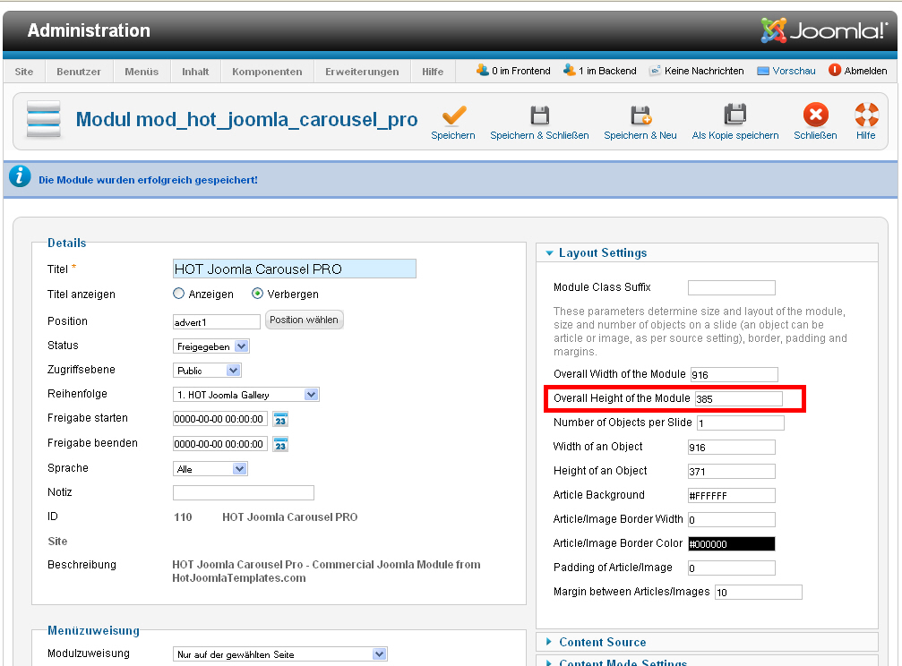Click the Position wählen button
This screenshot has height=666, width=902.
(305, 320)
